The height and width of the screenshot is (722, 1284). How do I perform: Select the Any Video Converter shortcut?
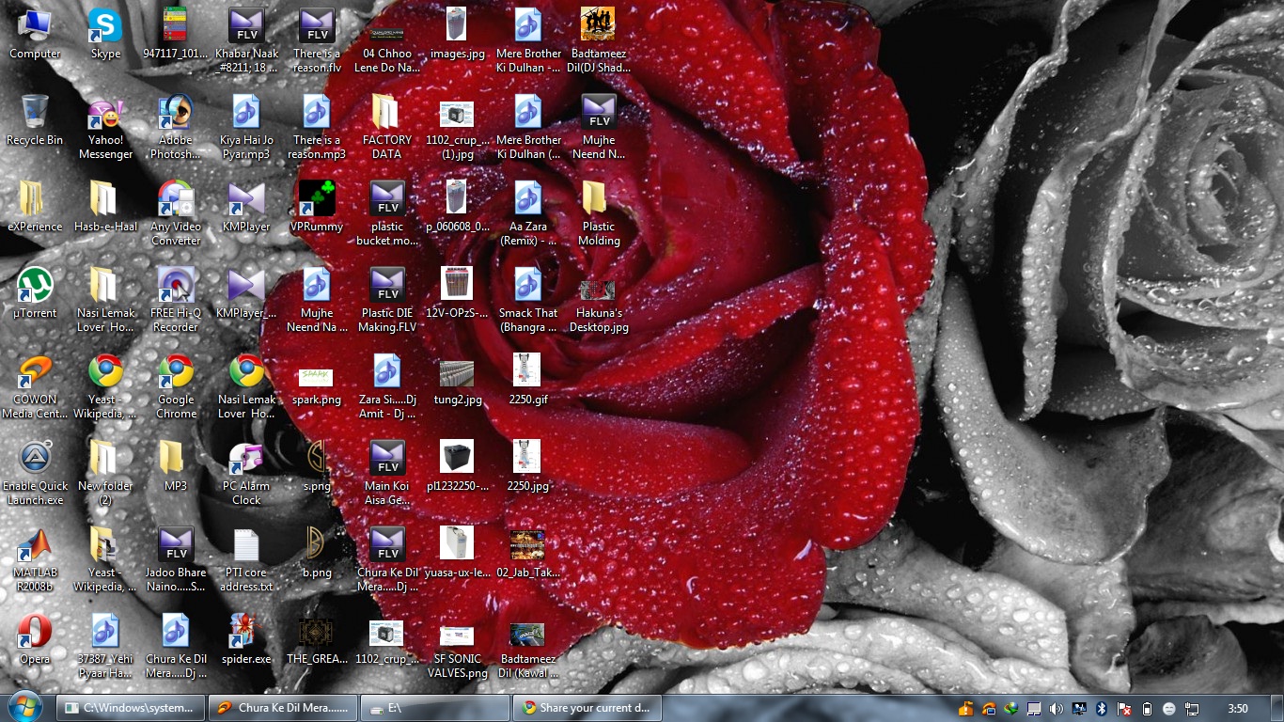coord(176,199)
